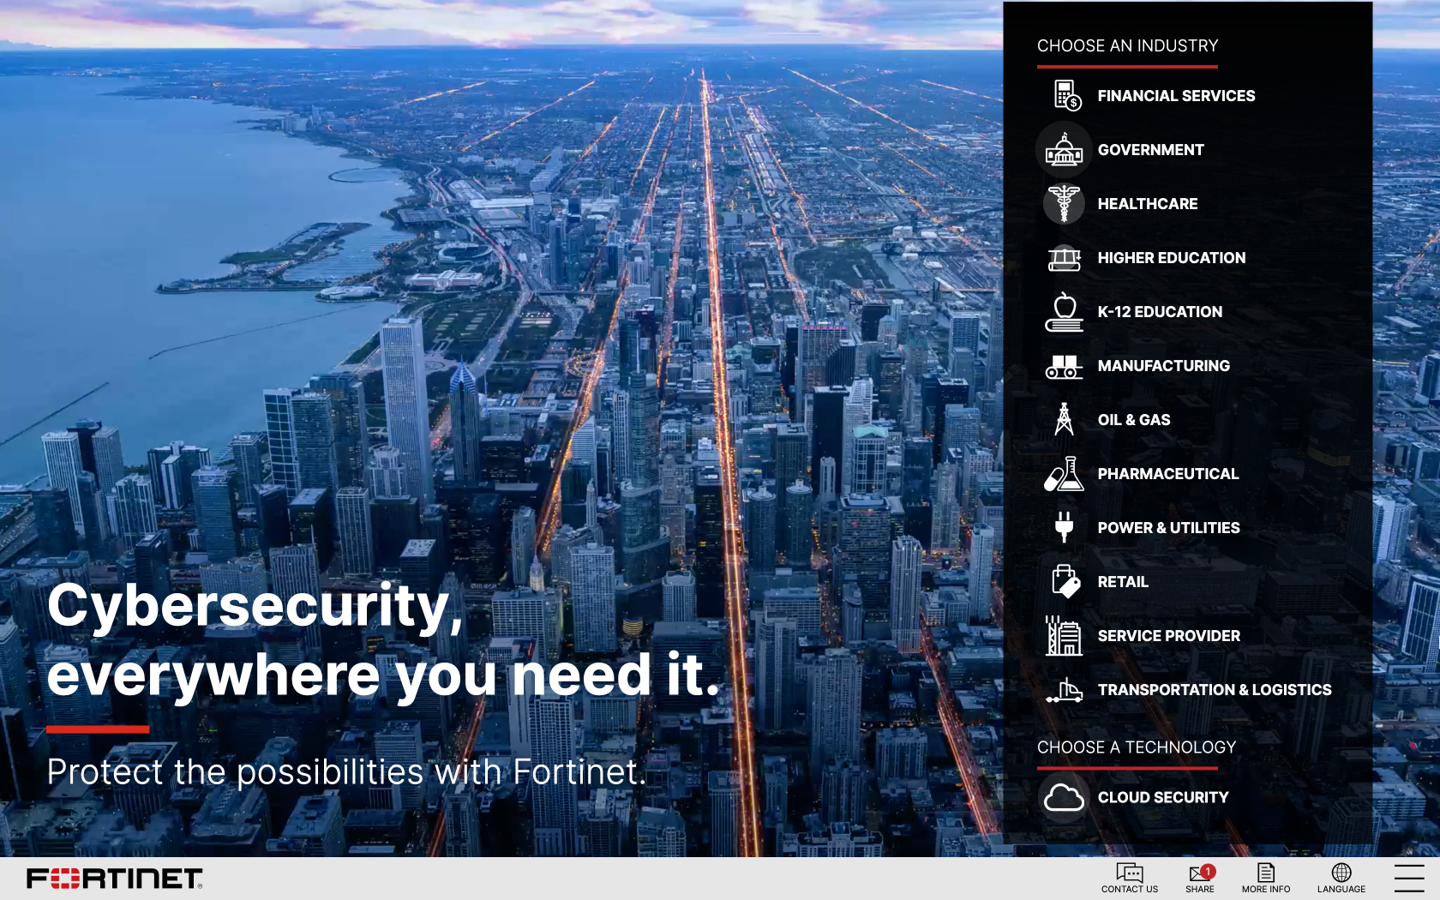Click the Power & Utilities plug icon
This screenshot has height=900, width=1440.
pyautogui.click(x=1064, y=527)
